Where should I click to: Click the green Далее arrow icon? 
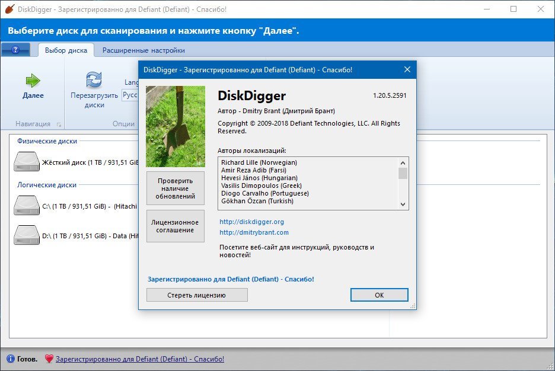(x=33, y=81)
